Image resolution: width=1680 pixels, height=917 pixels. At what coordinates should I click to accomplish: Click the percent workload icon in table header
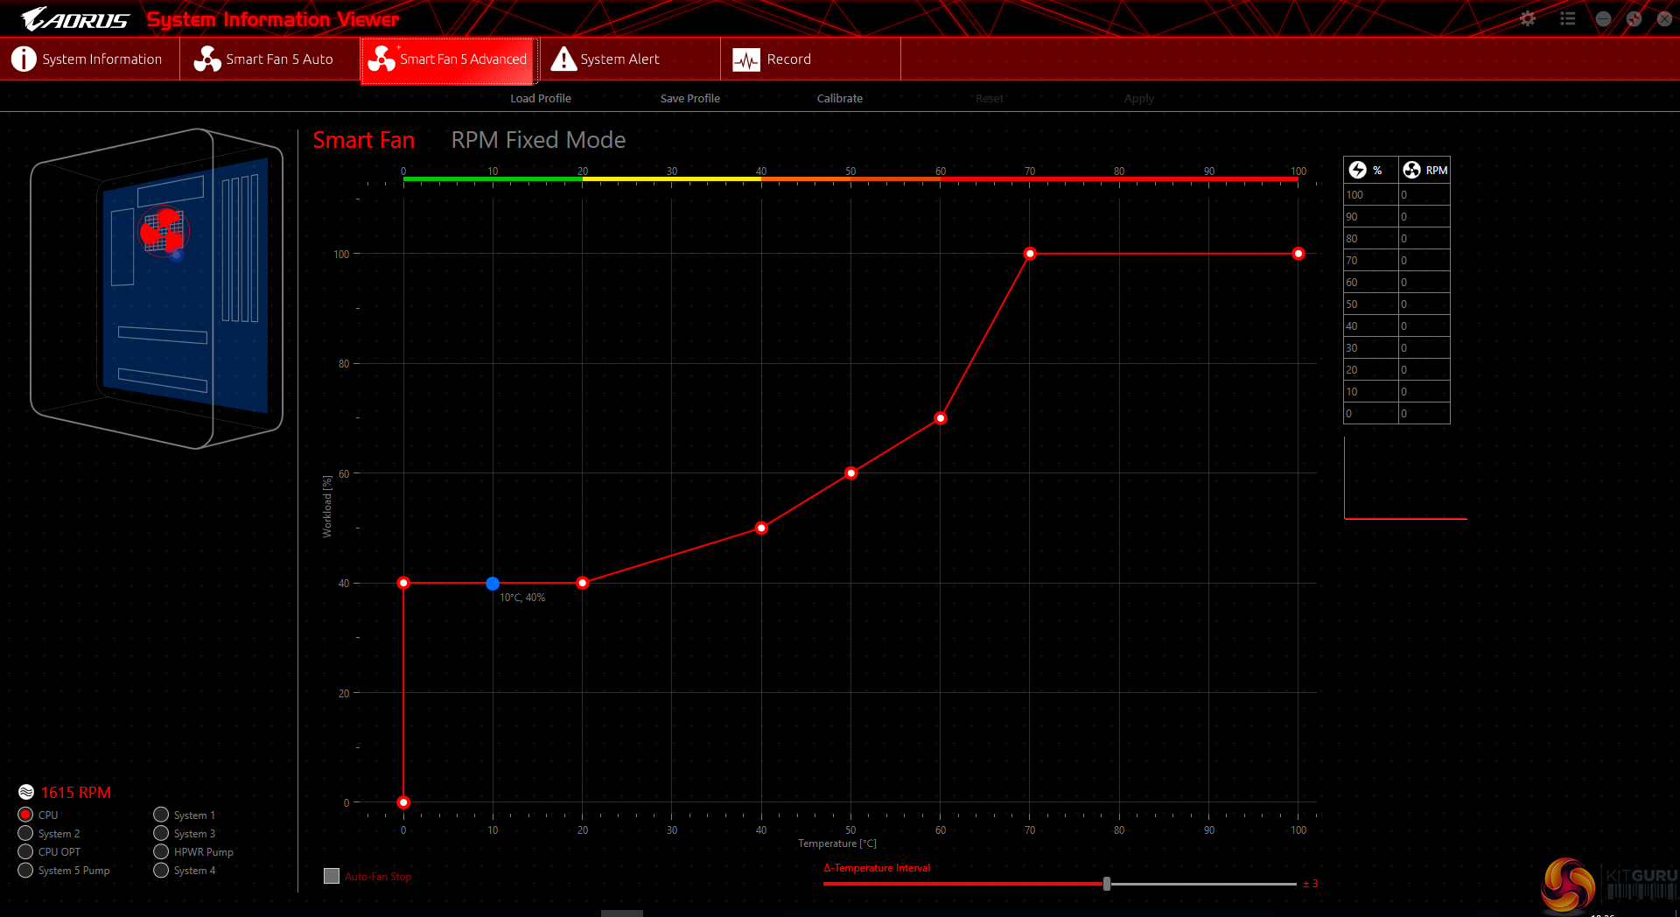(x=1358, y=170)
